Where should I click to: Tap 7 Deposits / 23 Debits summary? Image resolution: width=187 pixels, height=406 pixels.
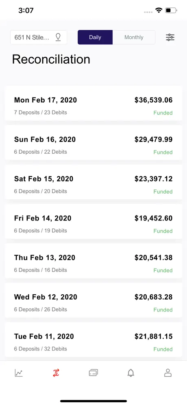point(41,113)
